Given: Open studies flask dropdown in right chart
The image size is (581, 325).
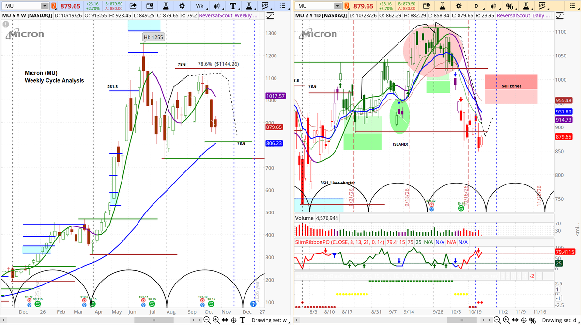Looking at the screenshot, I should [527, 6].
